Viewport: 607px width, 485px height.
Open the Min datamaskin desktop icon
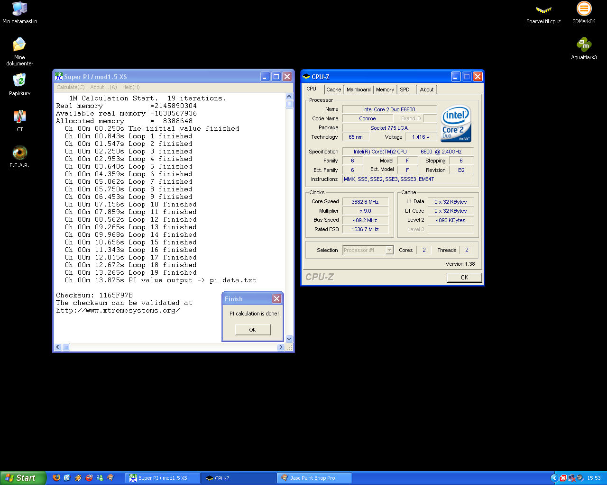[x=19, y=13]
